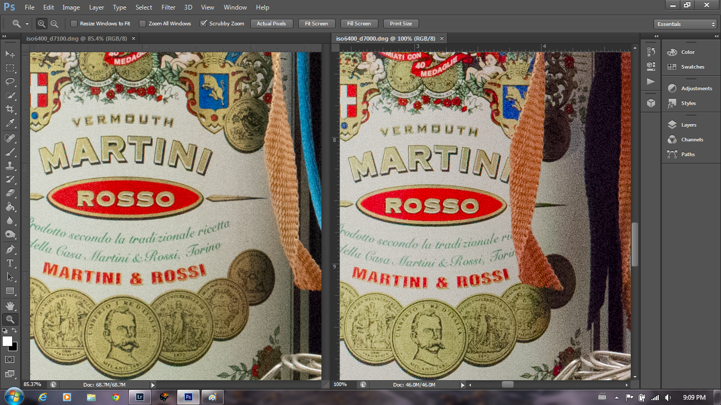Click the 85.37% zoom level field

tap(34, 385)
